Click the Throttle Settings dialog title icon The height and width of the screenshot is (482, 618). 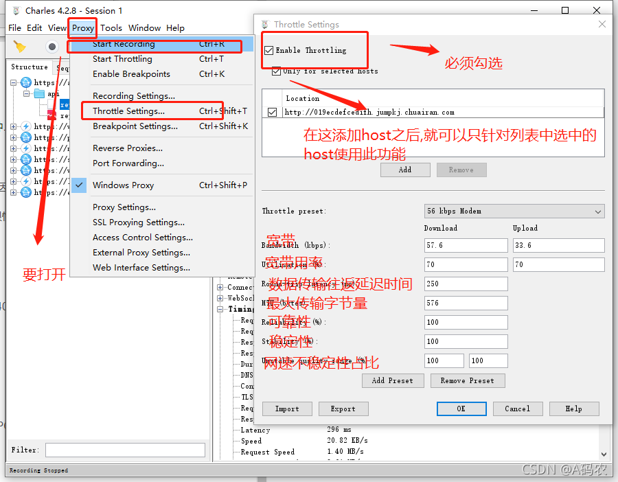(265, 25)
